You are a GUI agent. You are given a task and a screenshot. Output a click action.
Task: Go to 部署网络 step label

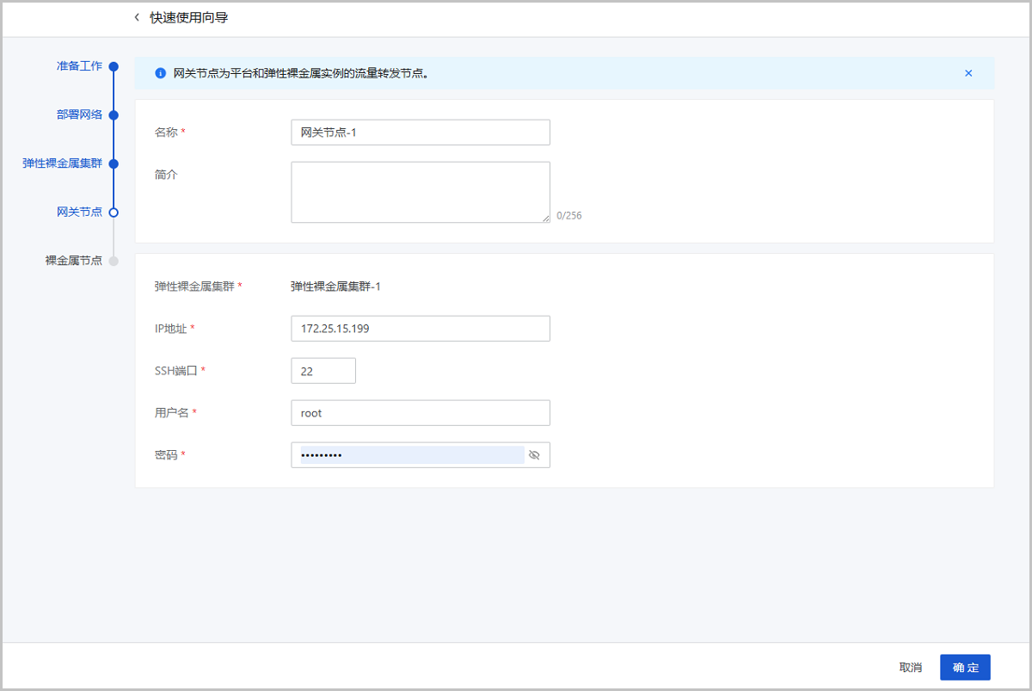click(x=79, y=114)
